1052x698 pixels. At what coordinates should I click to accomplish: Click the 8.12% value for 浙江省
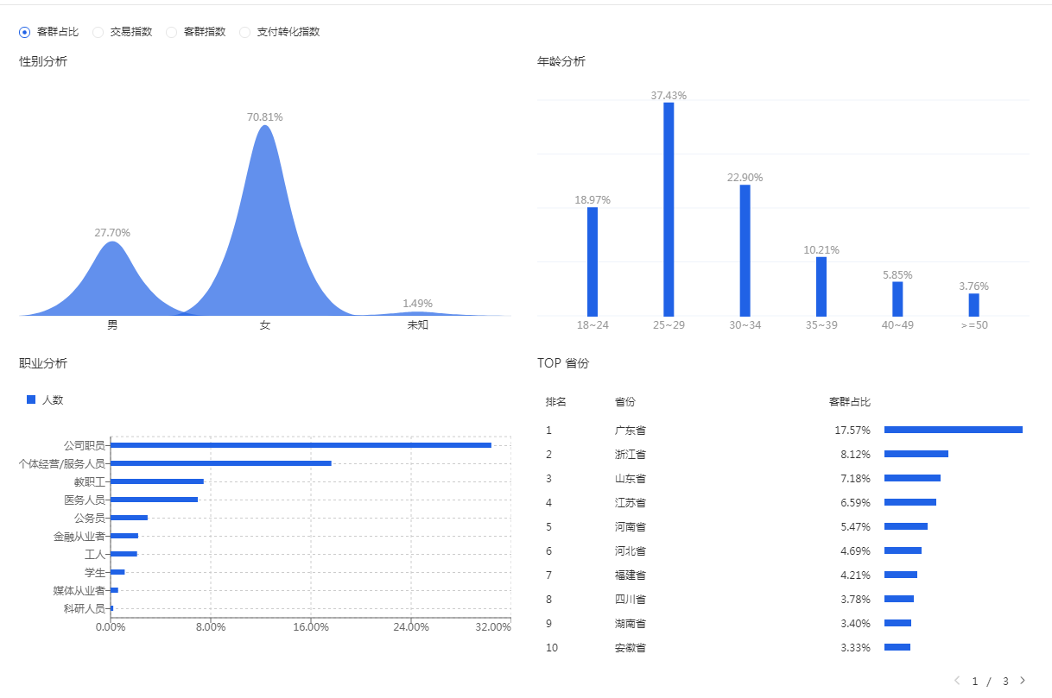tap(855, 454)
